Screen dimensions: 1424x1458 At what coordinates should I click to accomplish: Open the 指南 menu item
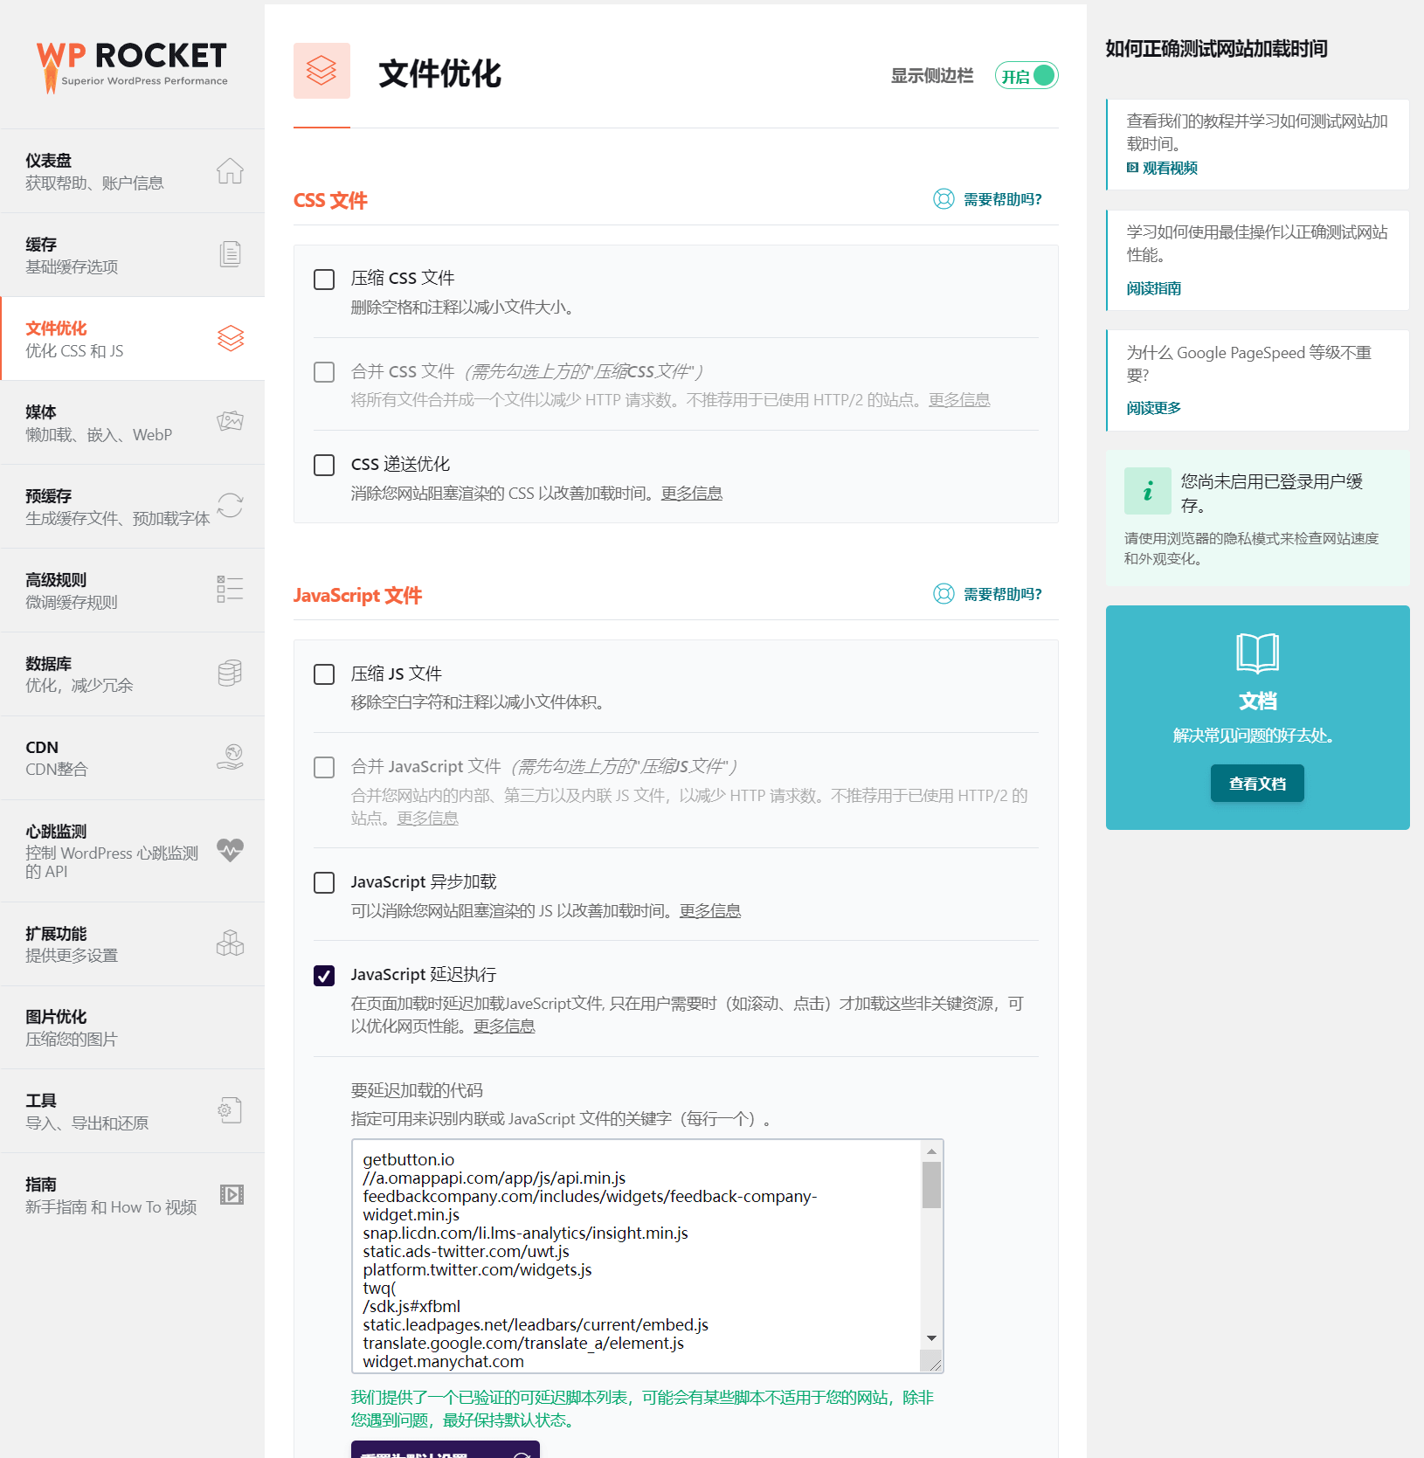click(132, 1195)
